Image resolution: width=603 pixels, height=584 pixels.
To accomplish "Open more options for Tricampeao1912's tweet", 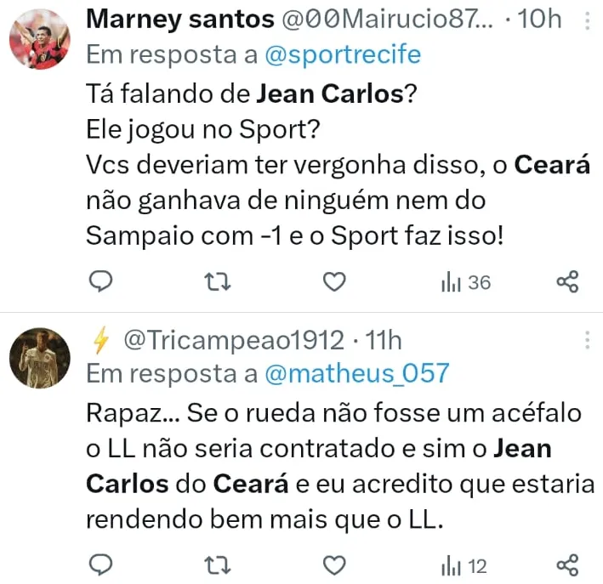I will coord(587,341).
